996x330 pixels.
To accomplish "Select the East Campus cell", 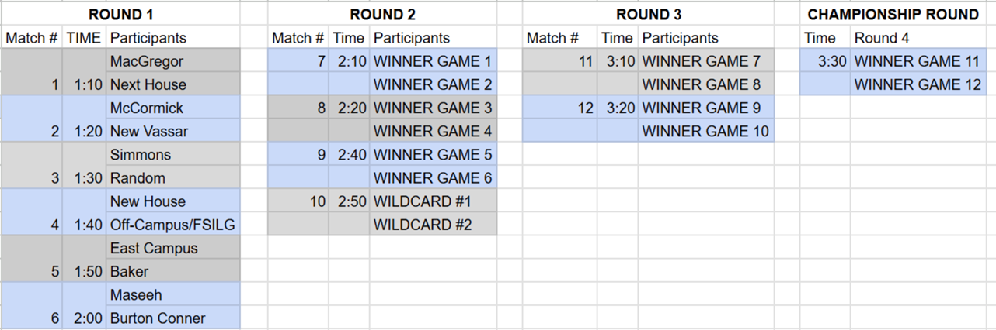I will tap(172, 248).
